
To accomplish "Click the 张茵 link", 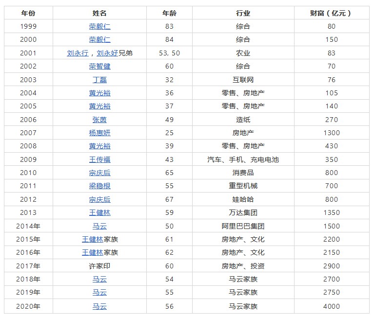I will click(99, 120).
